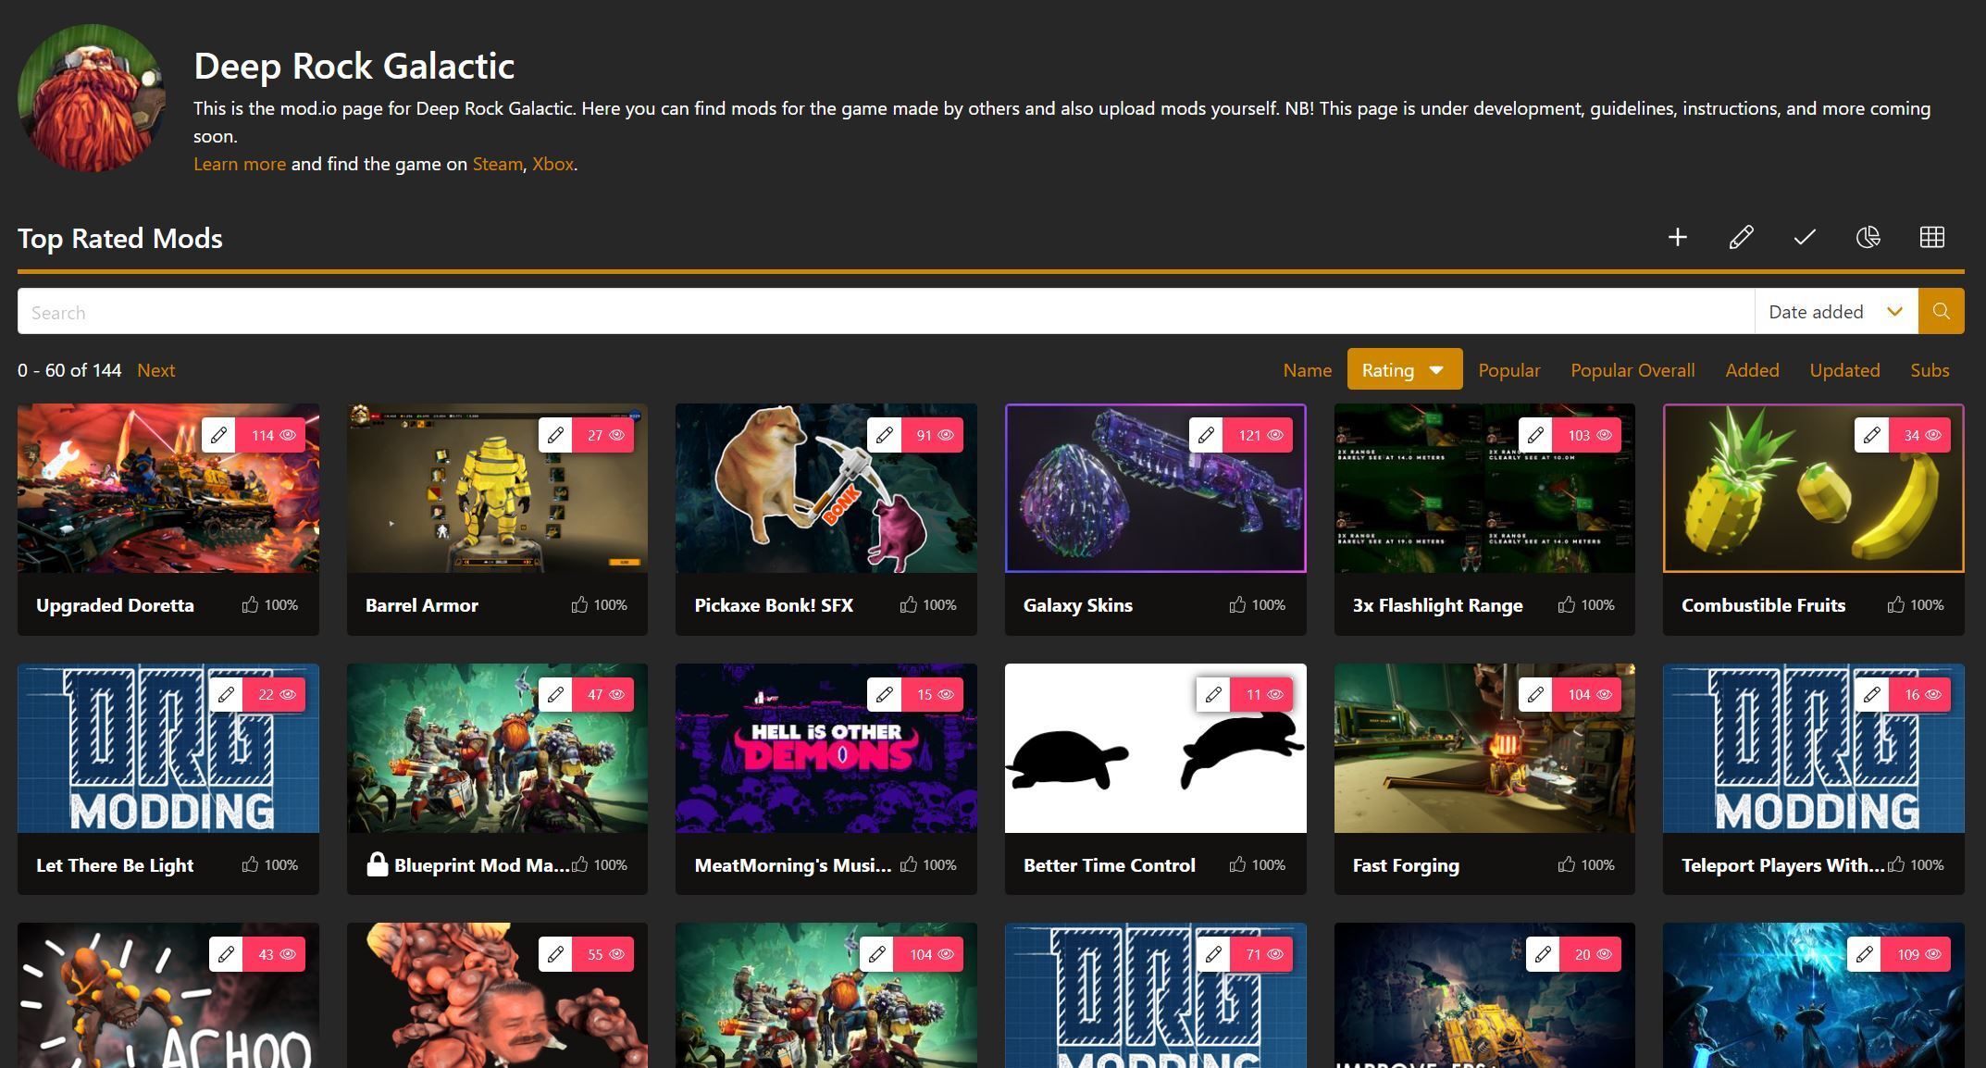Edit Pickaxe Bonk! SFX via pencil icon
Image resolution: width=1986 pixels, height=1068 pixels.
[x=884, y=435]
